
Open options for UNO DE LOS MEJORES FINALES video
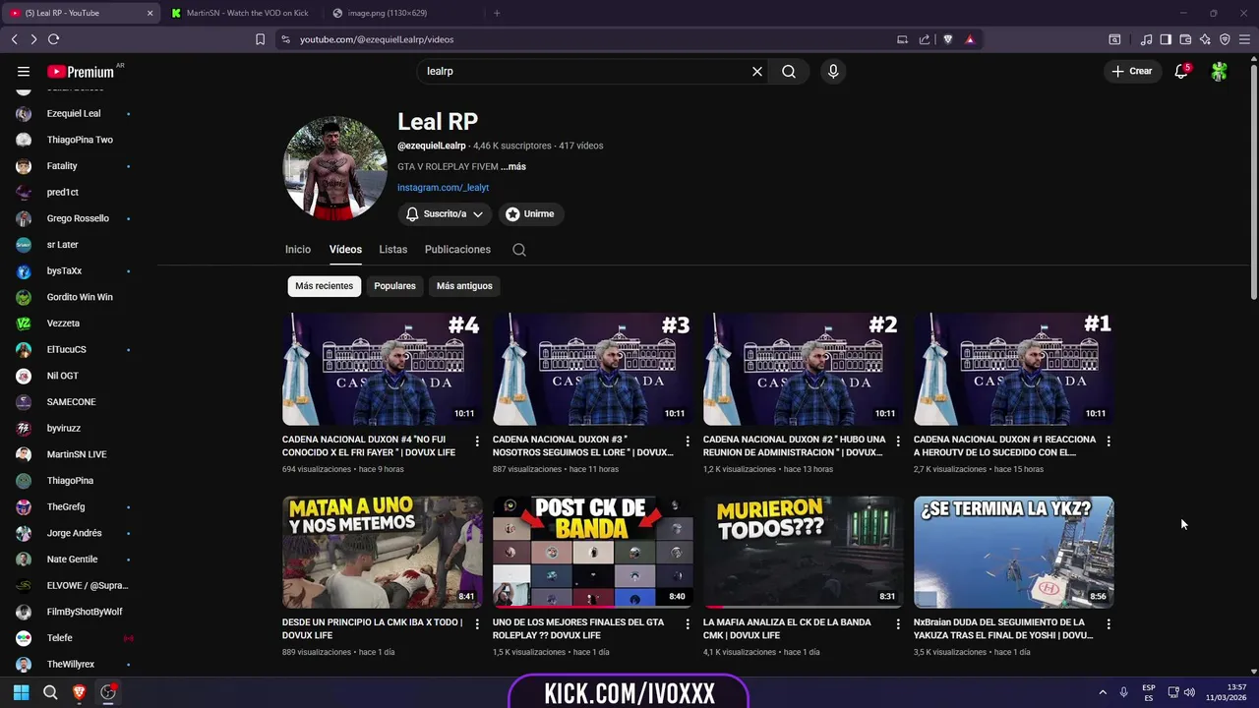688,624
